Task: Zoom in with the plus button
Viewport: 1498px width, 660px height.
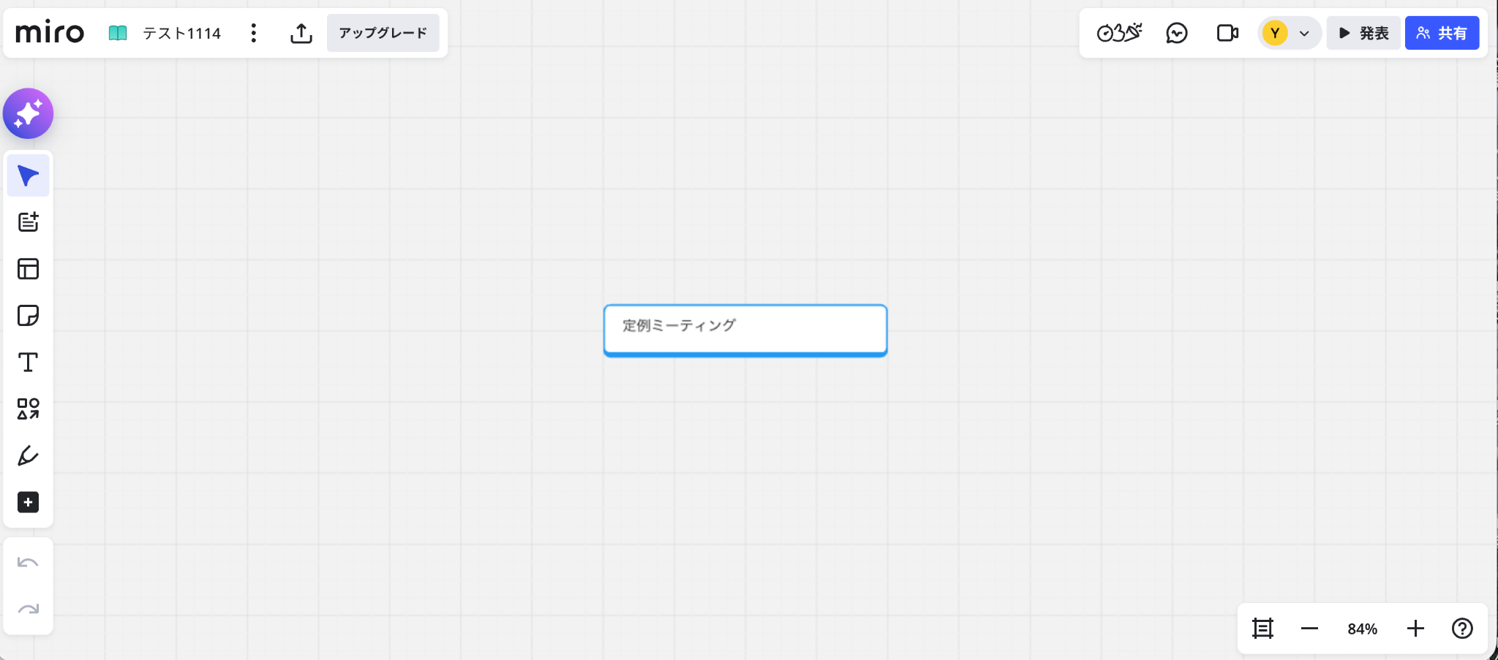Action: click(1415, 629)
